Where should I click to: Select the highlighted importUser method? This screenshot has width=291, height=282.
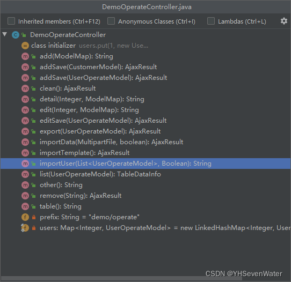(146, 164)
